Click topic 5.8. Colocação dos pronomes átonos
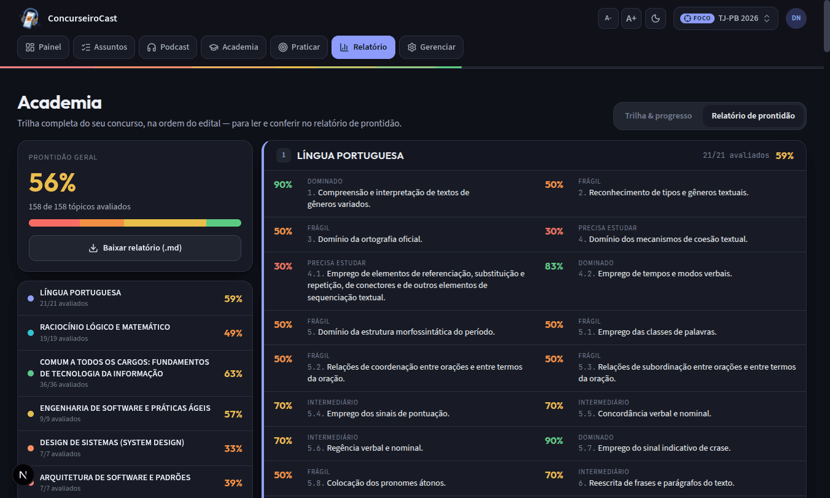 pos(400,478)
